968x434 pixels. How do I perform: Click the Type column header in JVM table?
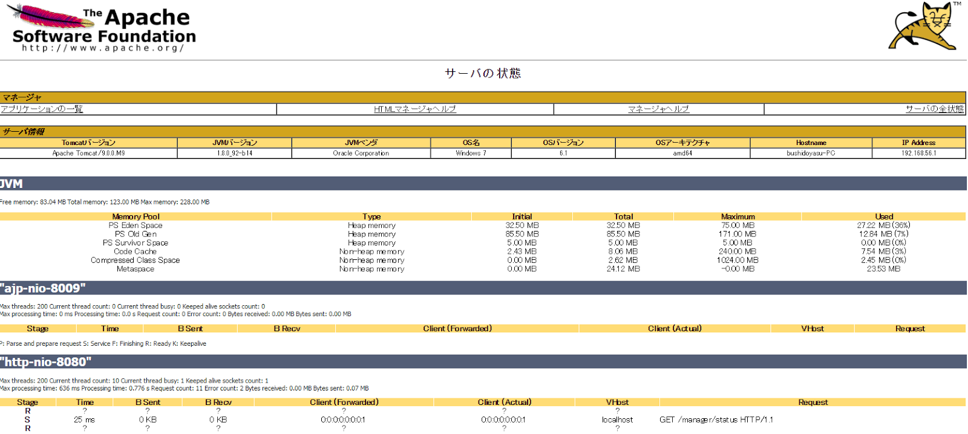pos(371,216)
